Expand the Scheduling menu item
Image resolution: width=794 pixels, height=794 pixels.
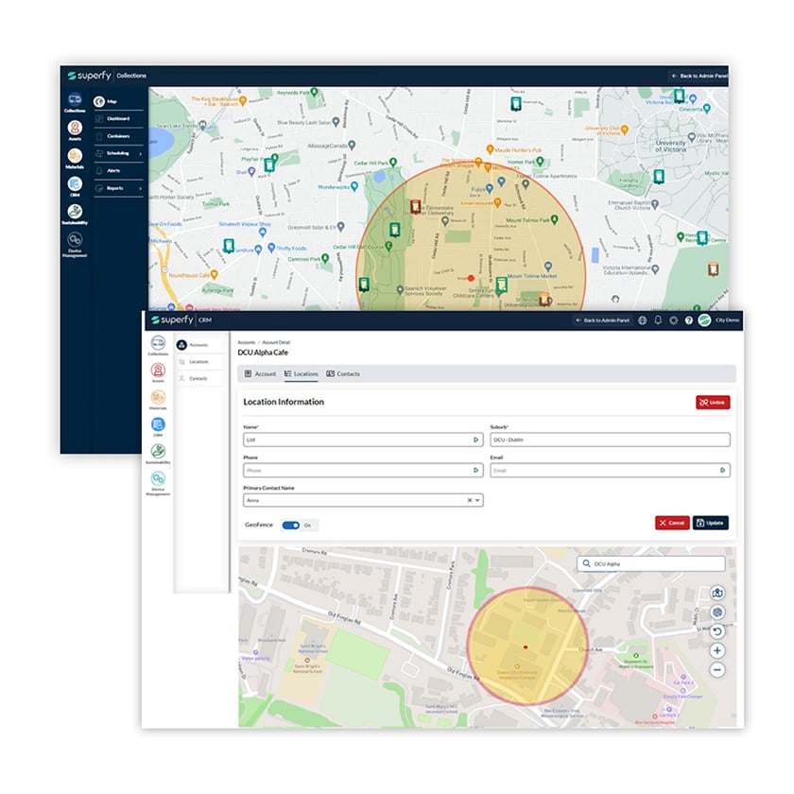coord(121,153)
